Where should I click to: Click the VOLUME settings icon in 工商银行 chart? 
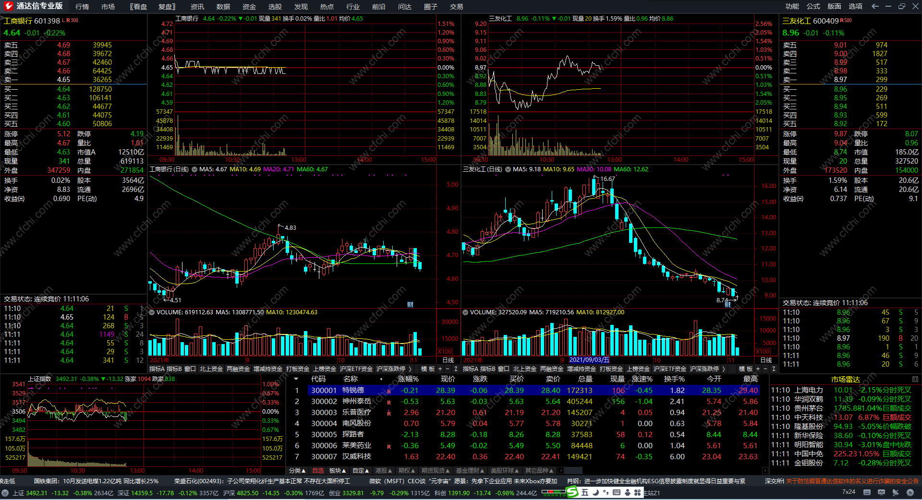pyautogui.click(x=152, y=312)
